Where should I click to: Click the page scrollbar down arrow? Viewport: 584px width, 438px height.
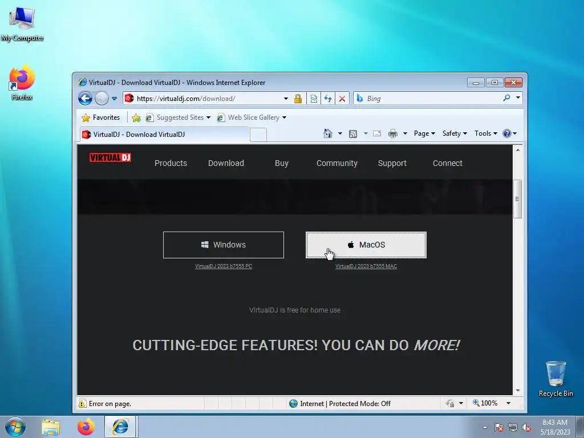tap(517, 391)
